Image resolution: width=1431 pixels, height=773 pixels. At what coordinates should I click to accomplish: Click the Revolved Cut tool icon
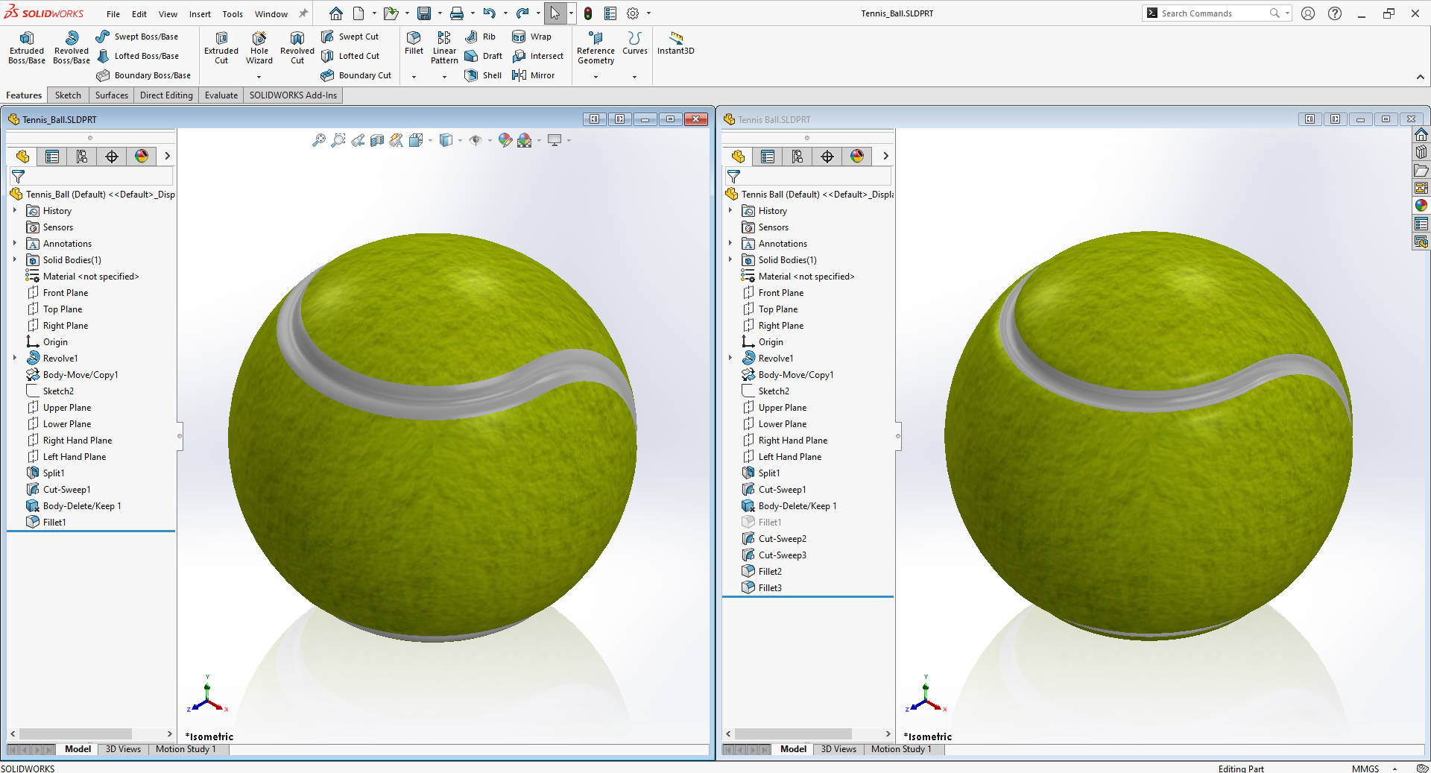[297, 39]
